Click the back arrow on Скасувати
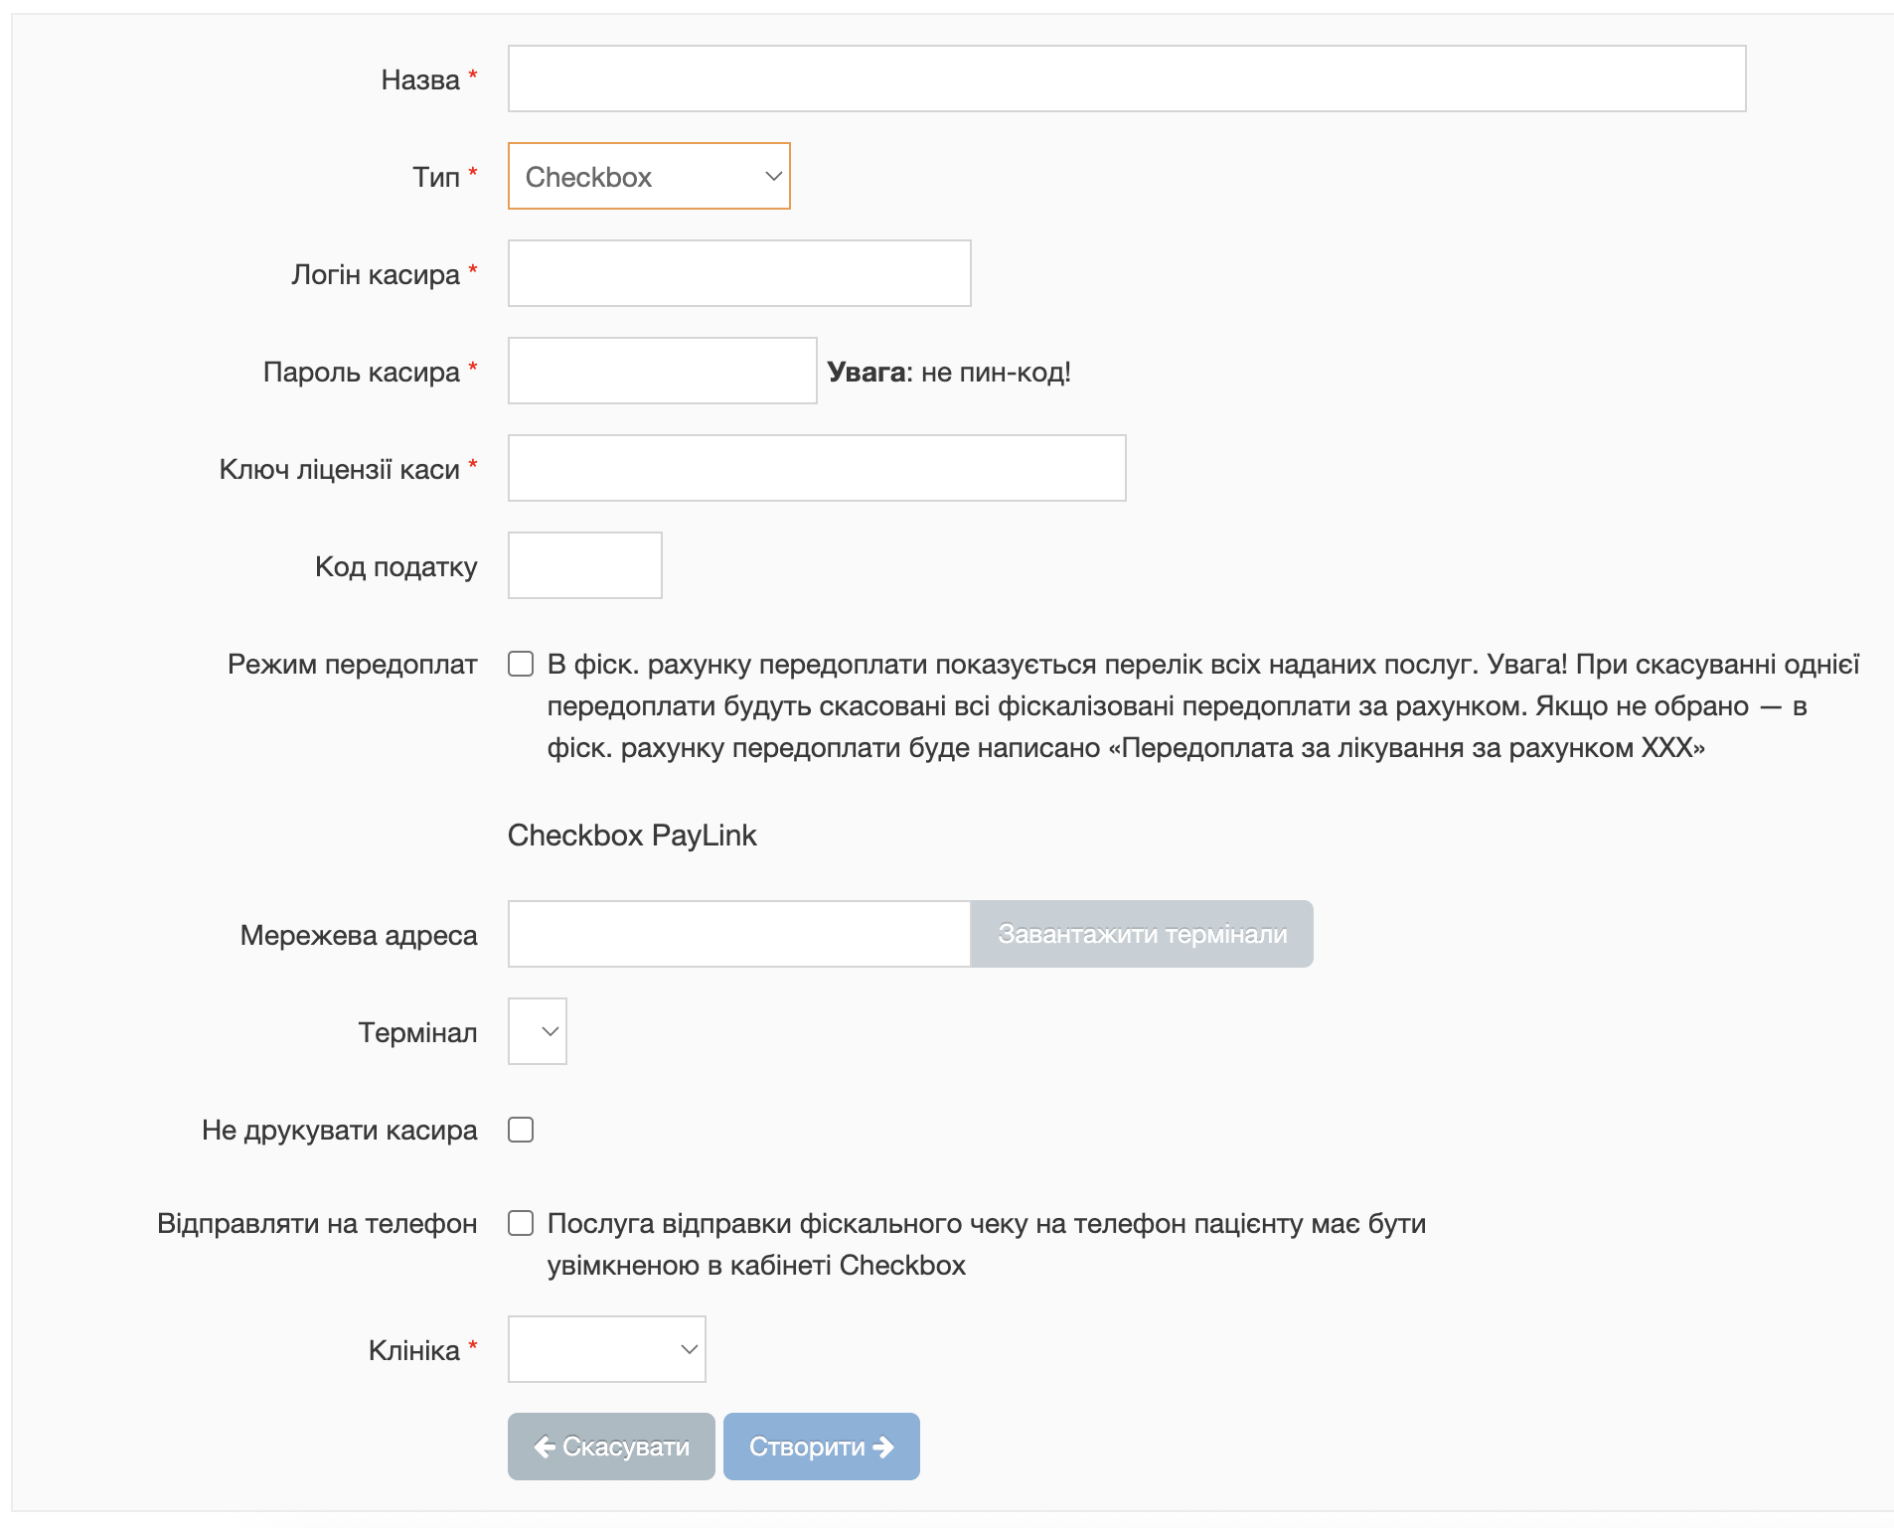Image resolution: width=1894 pixels, height=1528 pixels. [546, 1447]
